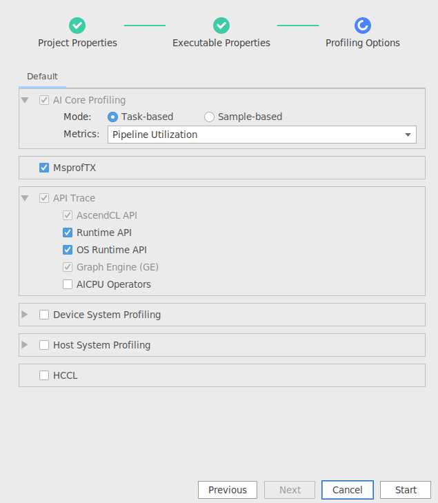This screenshot has width=438, height=503.
Task: Go back with the Previous button
Action: (228, 490)
